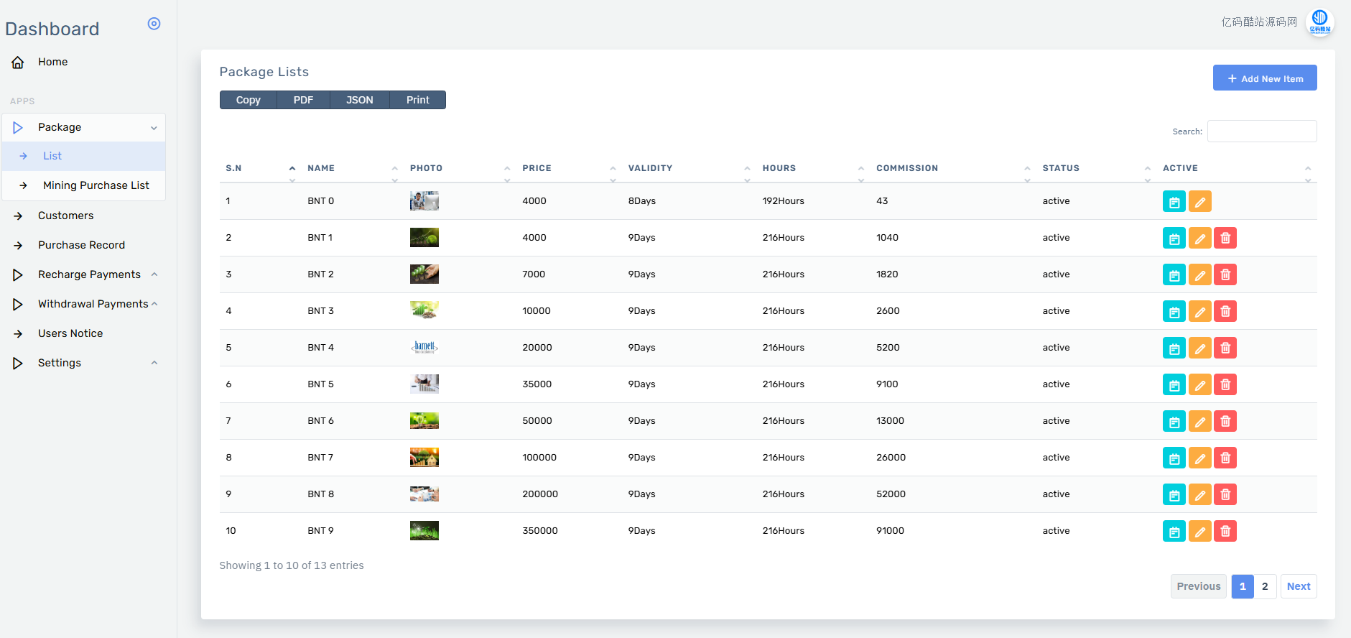
Task: Open Mining Purchase List menu item
Action: (96, 185)
